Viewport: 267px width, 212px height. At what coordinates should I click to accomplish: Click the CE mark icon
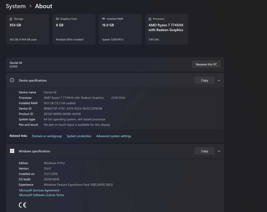coord(22,205)
